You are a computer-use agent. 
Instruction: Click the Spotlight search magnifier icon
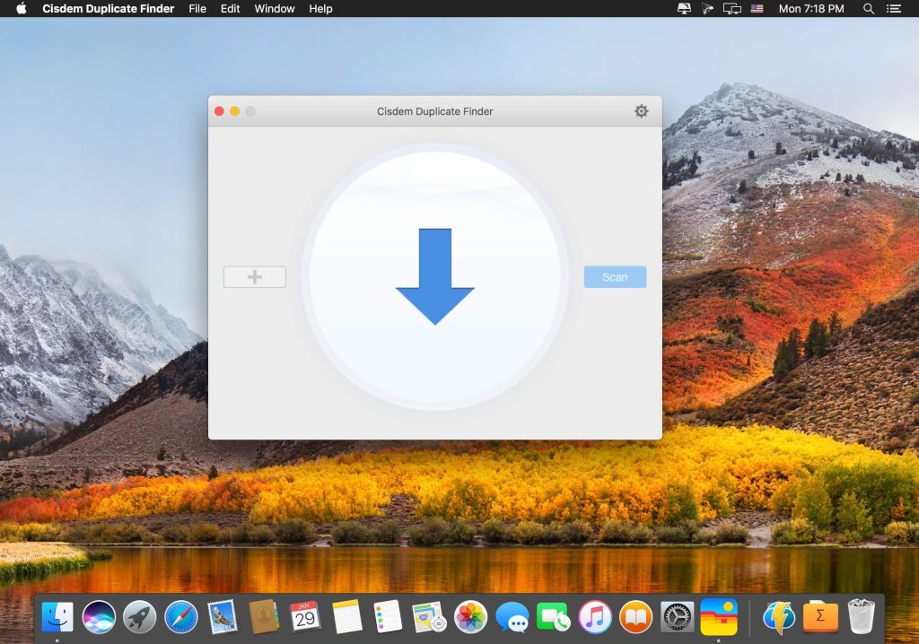pos(869,9)
